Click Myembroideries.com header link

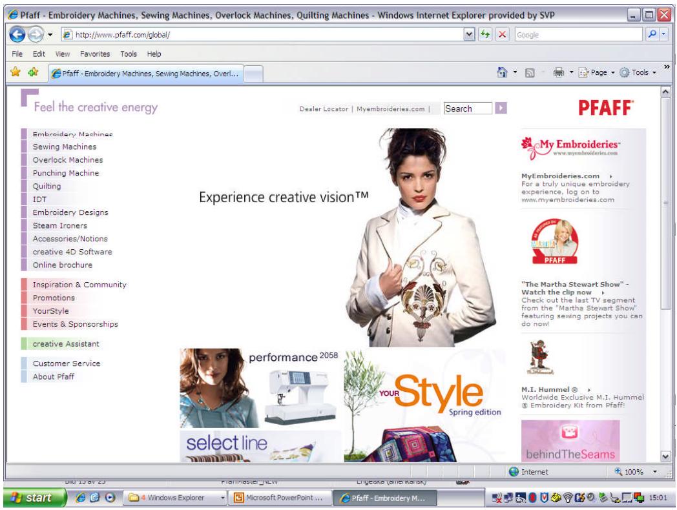pyautogui.click(x=391, y=109)
